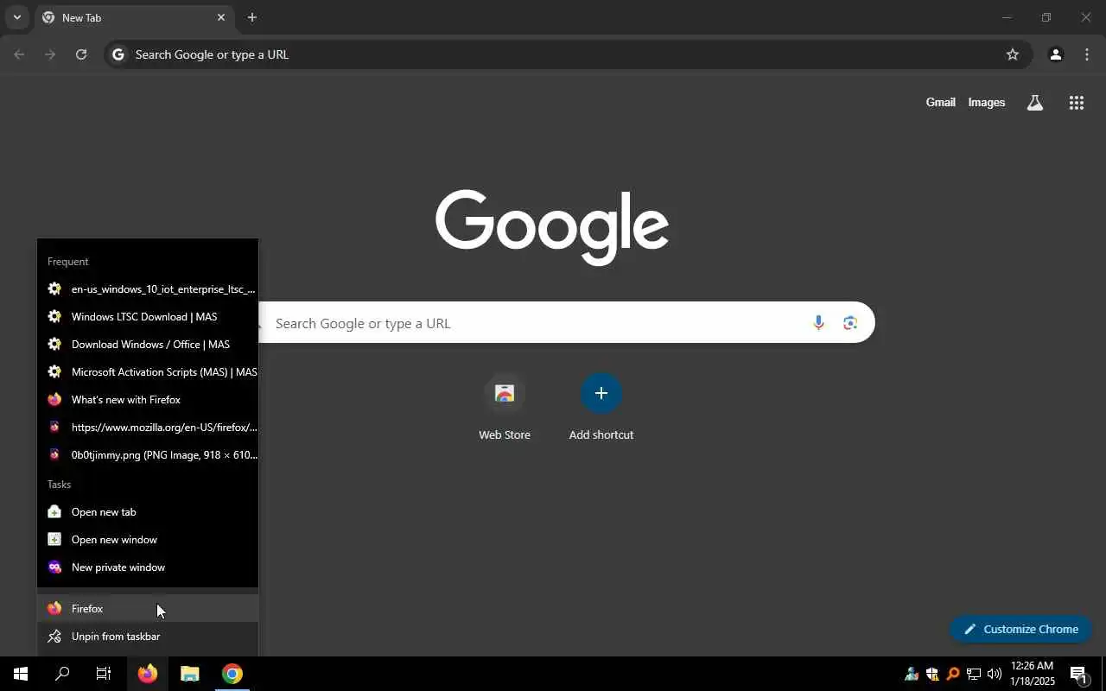The width and height of the screenshot is (1106, 691).
Task: Open Task View on the taskbar
Action: pyautogui.click(x=104, y=674)
